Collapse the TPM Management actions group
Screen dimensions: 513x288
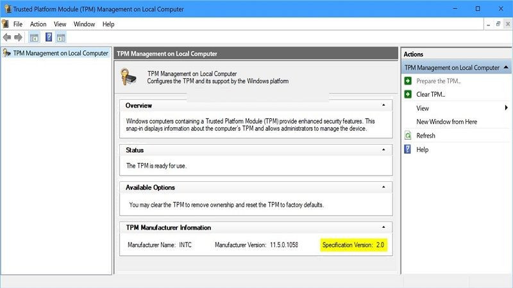(x=506, y=67)
